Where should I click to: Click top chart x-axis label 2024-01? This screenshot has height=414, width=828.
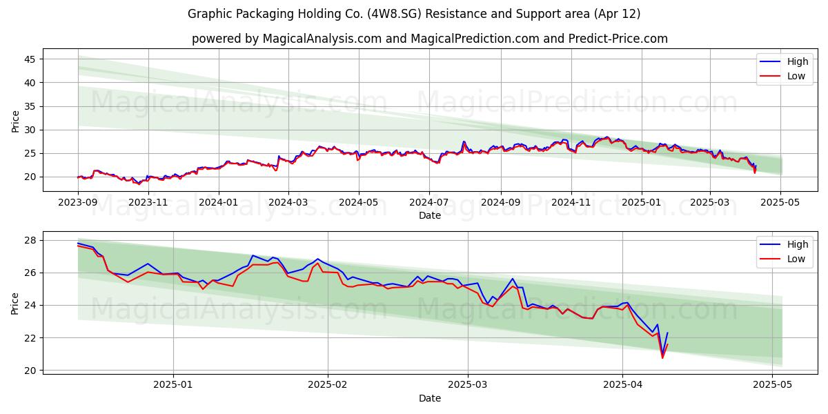(219, 202)
